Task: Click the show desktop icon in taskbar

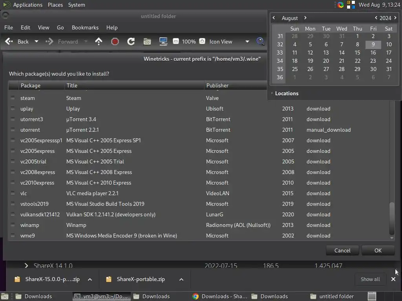Action: pyautogui.click(x=5, y=296)
